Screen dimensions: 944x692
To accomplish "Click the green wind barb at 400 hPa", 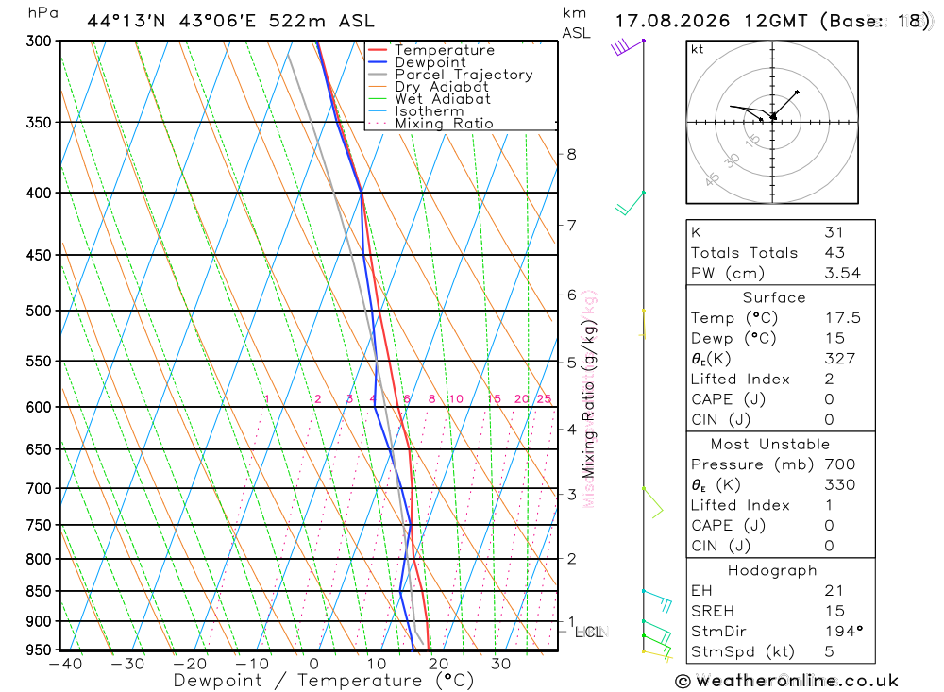I will [x=630, y=203].
